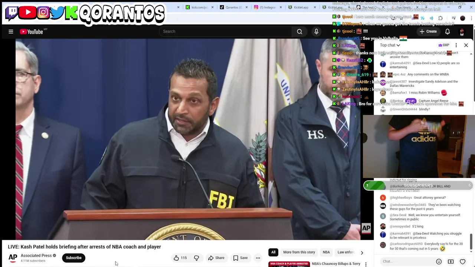The height and width of the screenshot is (267, 475).
Task: Click the live chat scrollbar thumb
Action: (x=471, y=242)
